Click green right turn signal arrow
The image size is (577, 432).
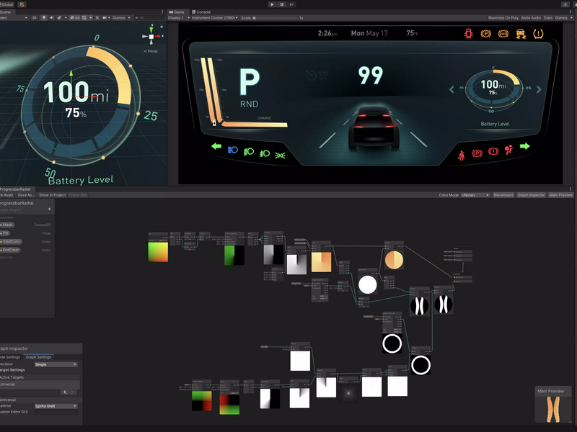tap(525, 146)
